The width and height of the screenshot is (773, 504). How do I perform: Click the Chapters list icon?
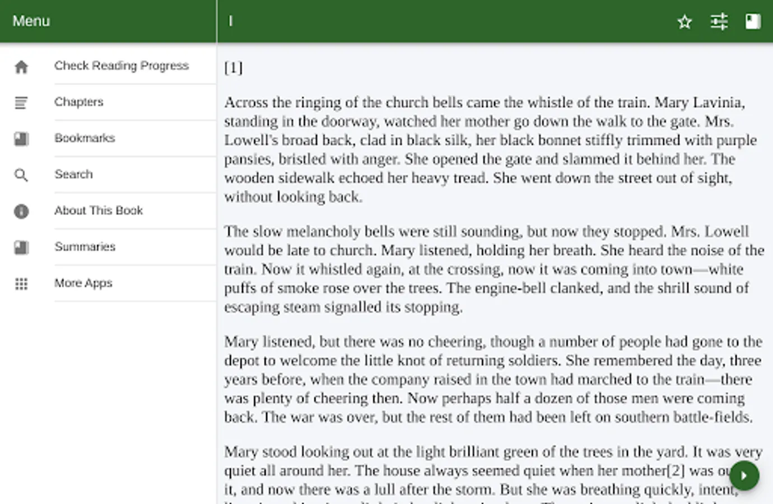pyautogui.click(x=21, y=103)
